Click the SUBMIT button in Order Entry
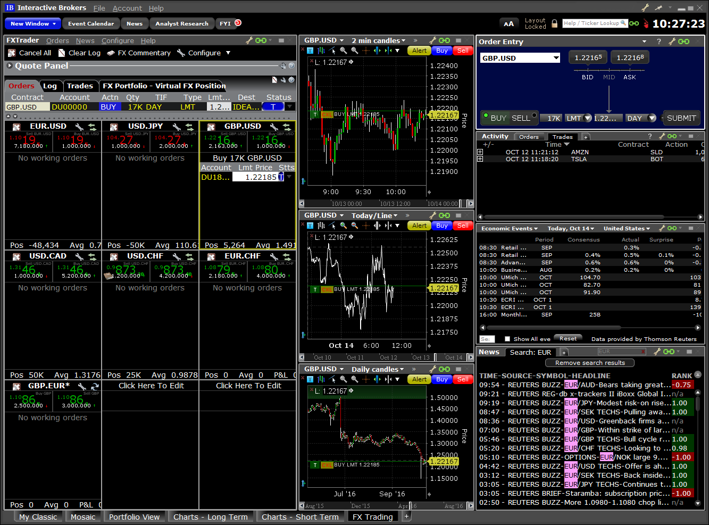This screenshot has width=709, height=525. pos(681,118)
